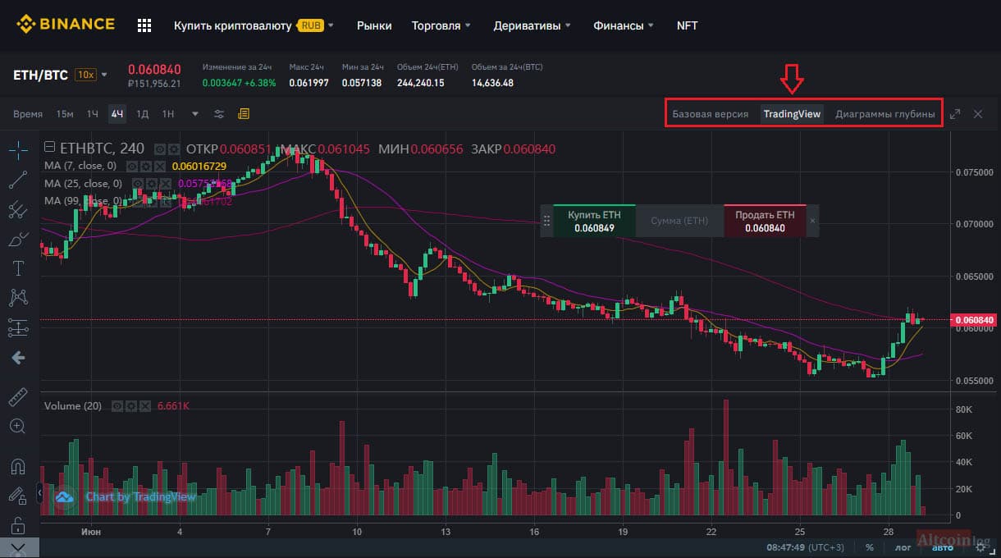Open chart indicator settings sliders icon
This screenshot has height=558, width=1001.
pyautogui.click(x=219, y=114)
